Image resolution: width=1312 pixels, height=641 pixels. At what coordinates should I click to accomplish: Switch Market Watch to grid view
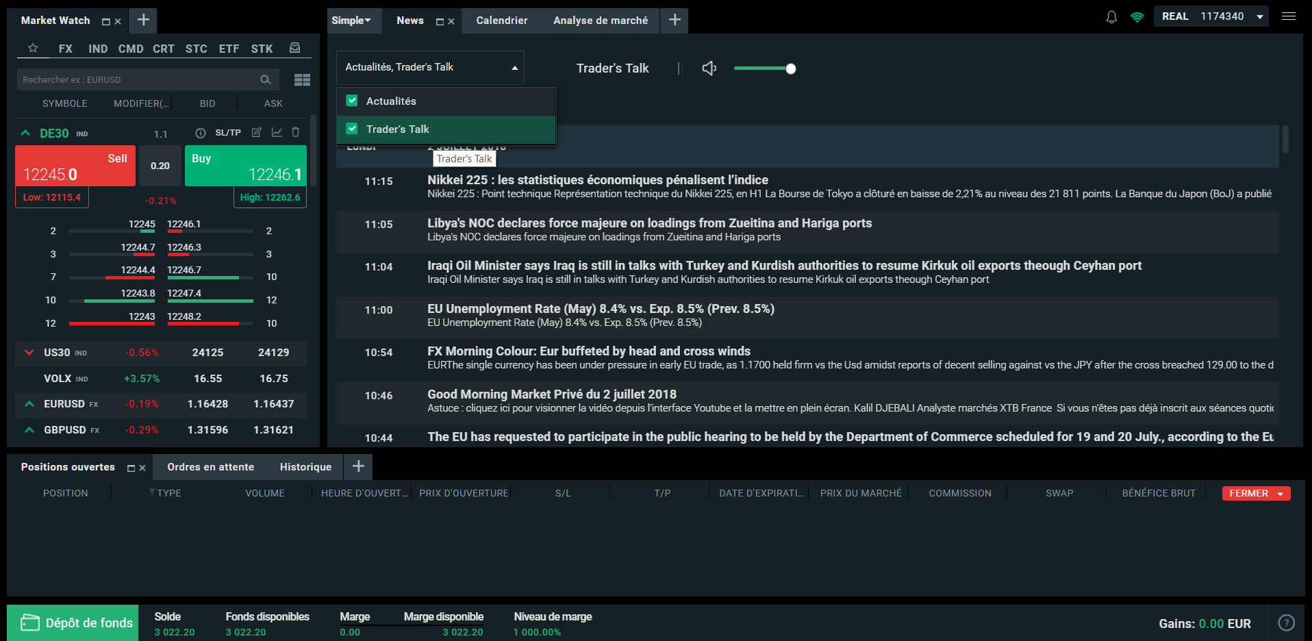302,80
